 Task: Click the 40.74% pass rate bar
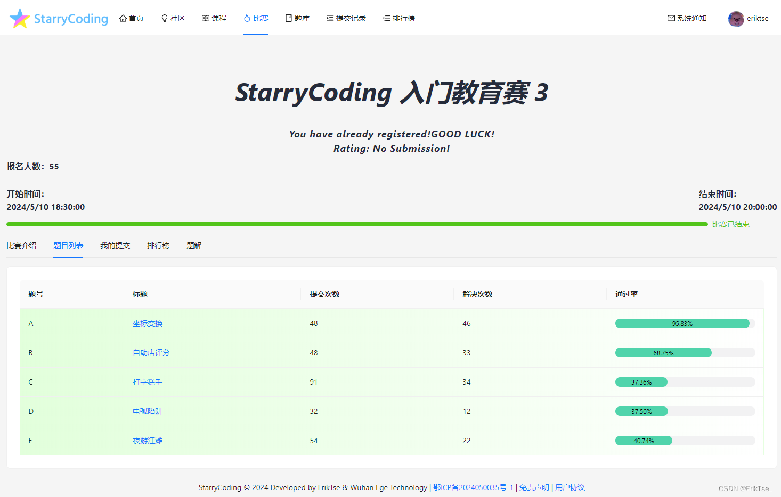(x=685, y=441)
